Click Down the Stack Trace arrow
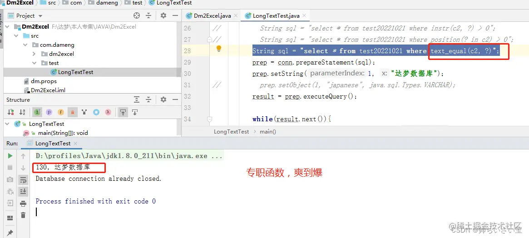Viewport: 529px width, 238px height. tap(23, 168)
